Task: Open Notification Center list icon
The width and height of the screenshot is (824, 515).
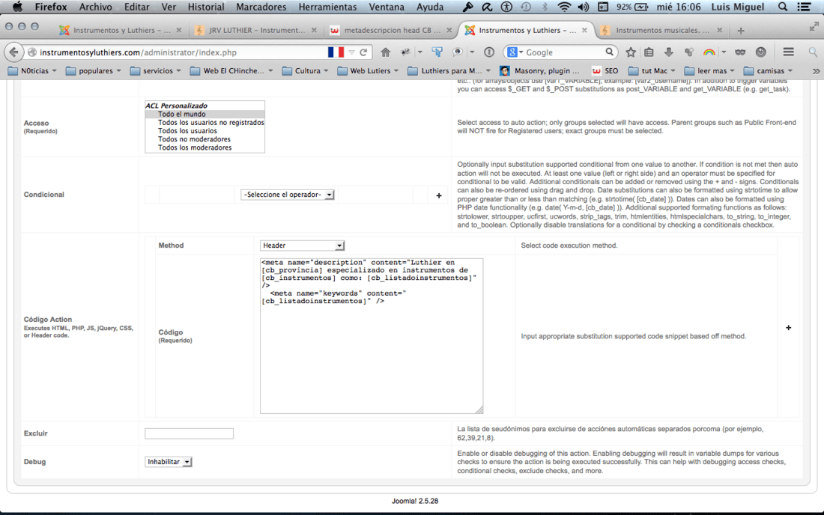Action: [x=804, y=7]
